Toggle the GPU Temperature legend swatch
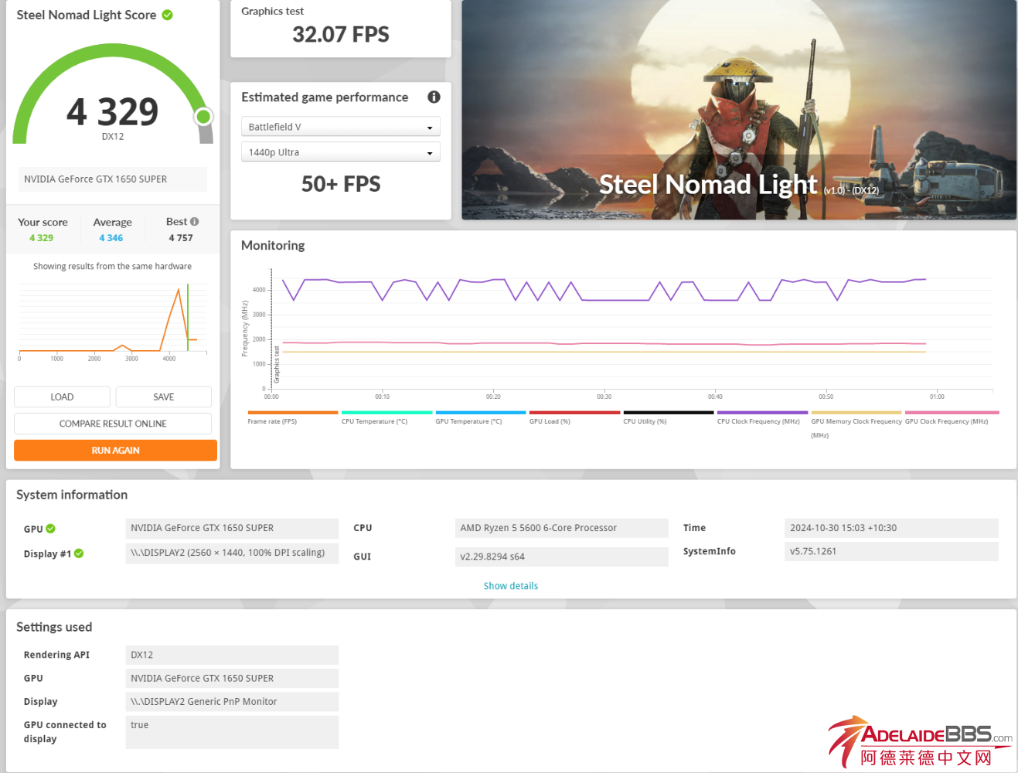1018x773 pixels. (481, 413)
